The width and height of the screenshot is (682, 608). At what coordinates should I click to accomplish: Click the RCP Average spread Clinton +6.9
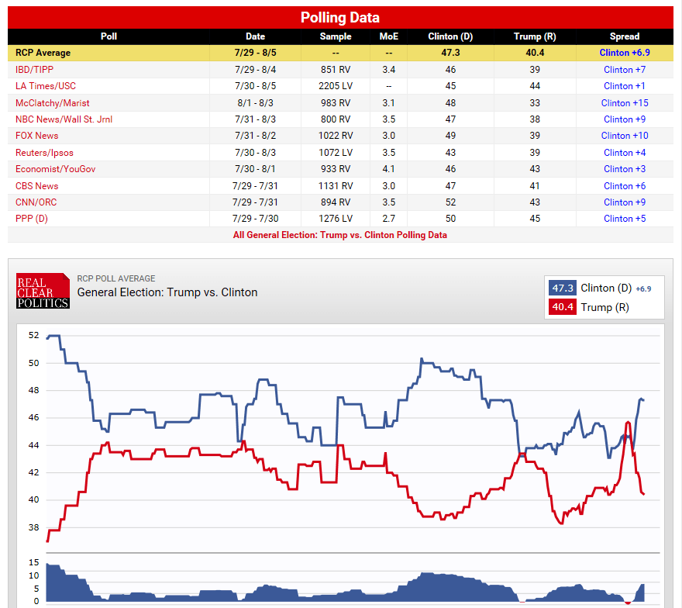625,53
